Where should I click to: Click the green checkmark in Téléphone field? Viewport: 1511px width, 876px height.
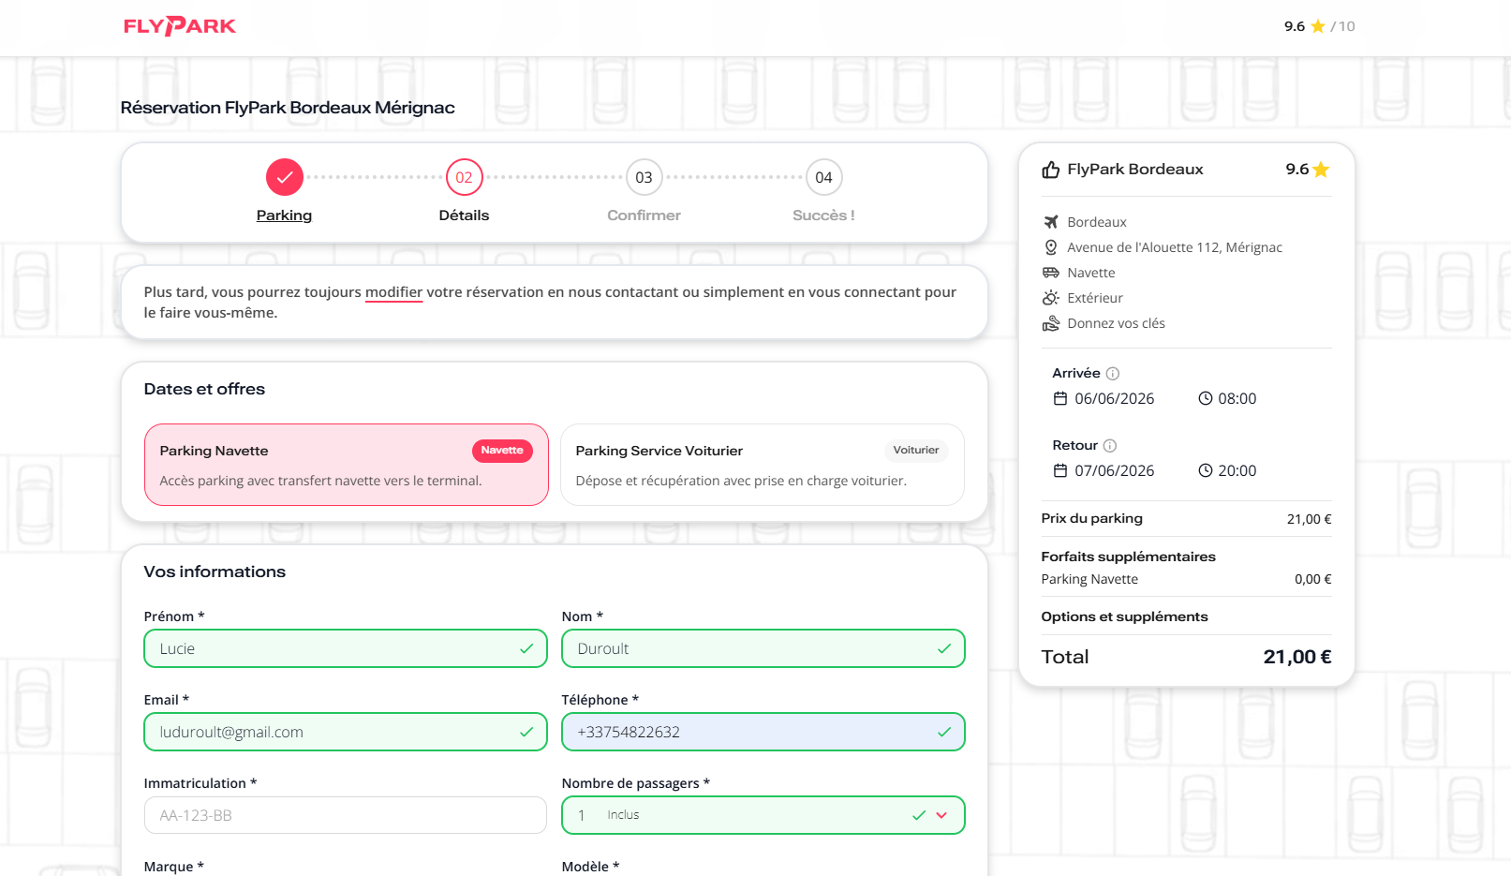tap(944, 732)
